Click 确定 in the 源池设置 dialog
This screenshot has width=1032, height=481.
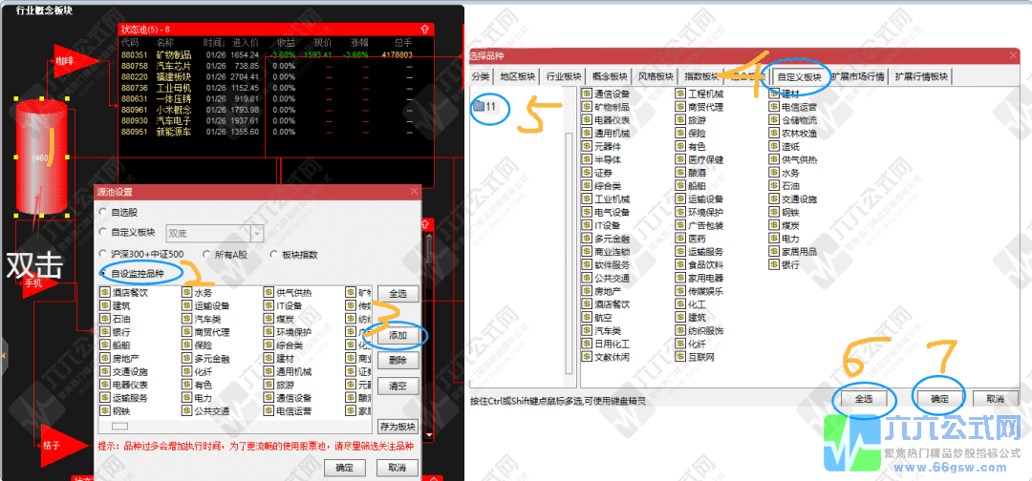345,468
